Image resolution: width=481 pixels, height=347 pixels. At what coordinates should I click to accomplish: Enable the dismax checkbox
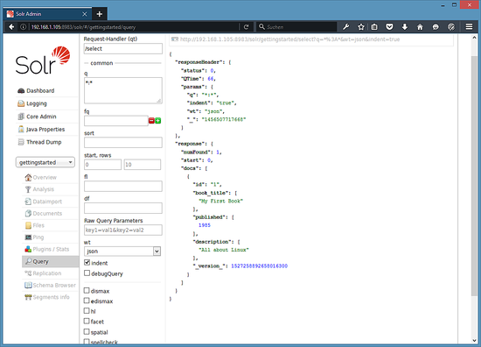[87, 290]
